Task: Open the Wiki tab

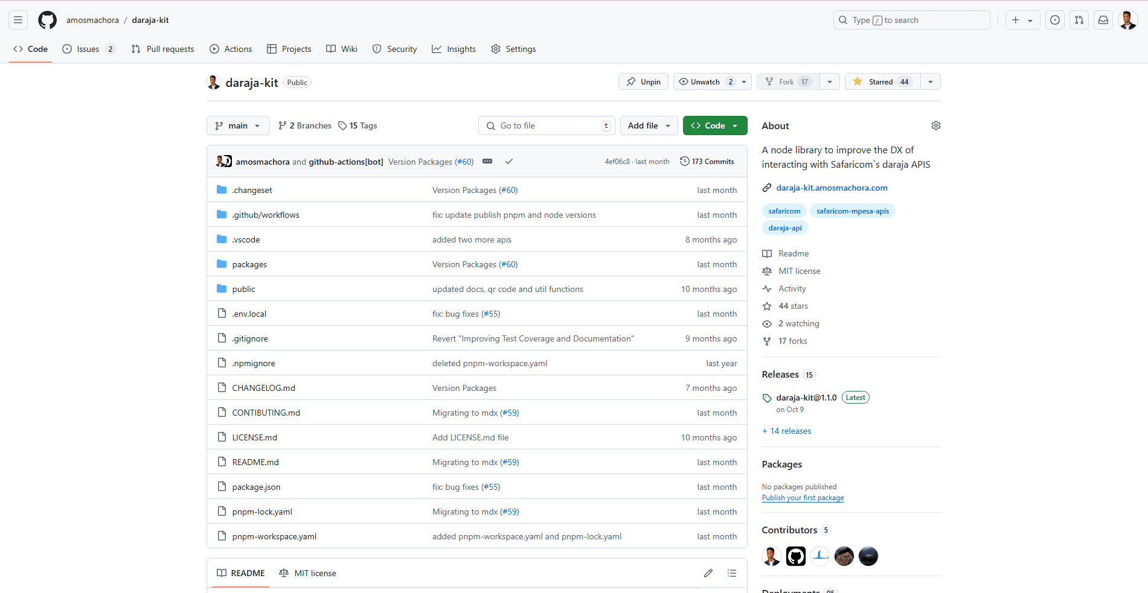Action: coord(342,49)
